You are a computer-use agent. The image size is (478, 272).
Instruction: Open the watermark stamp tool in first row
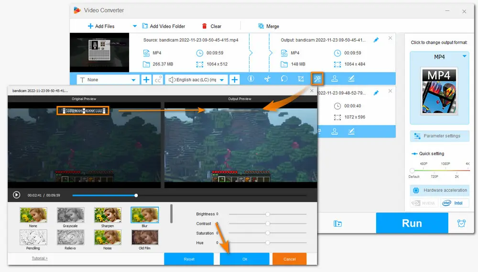pyautogui.click(x=335, y=79)
